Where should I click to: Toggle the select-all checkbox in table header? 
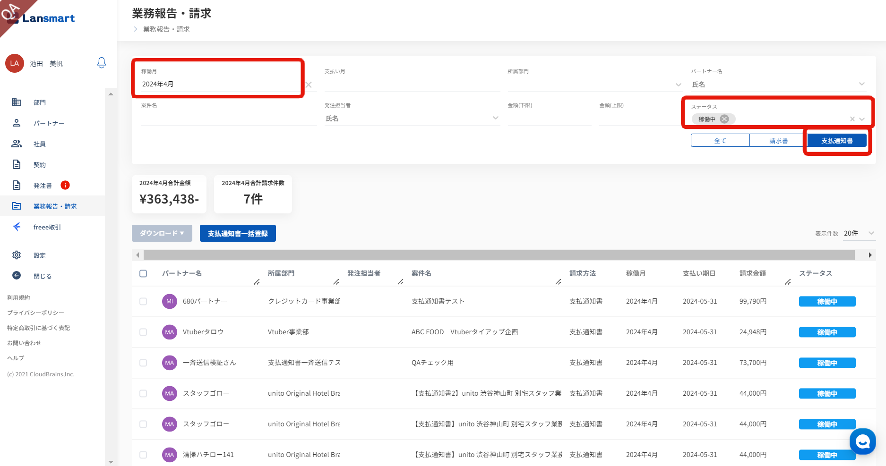click(143, 273)
